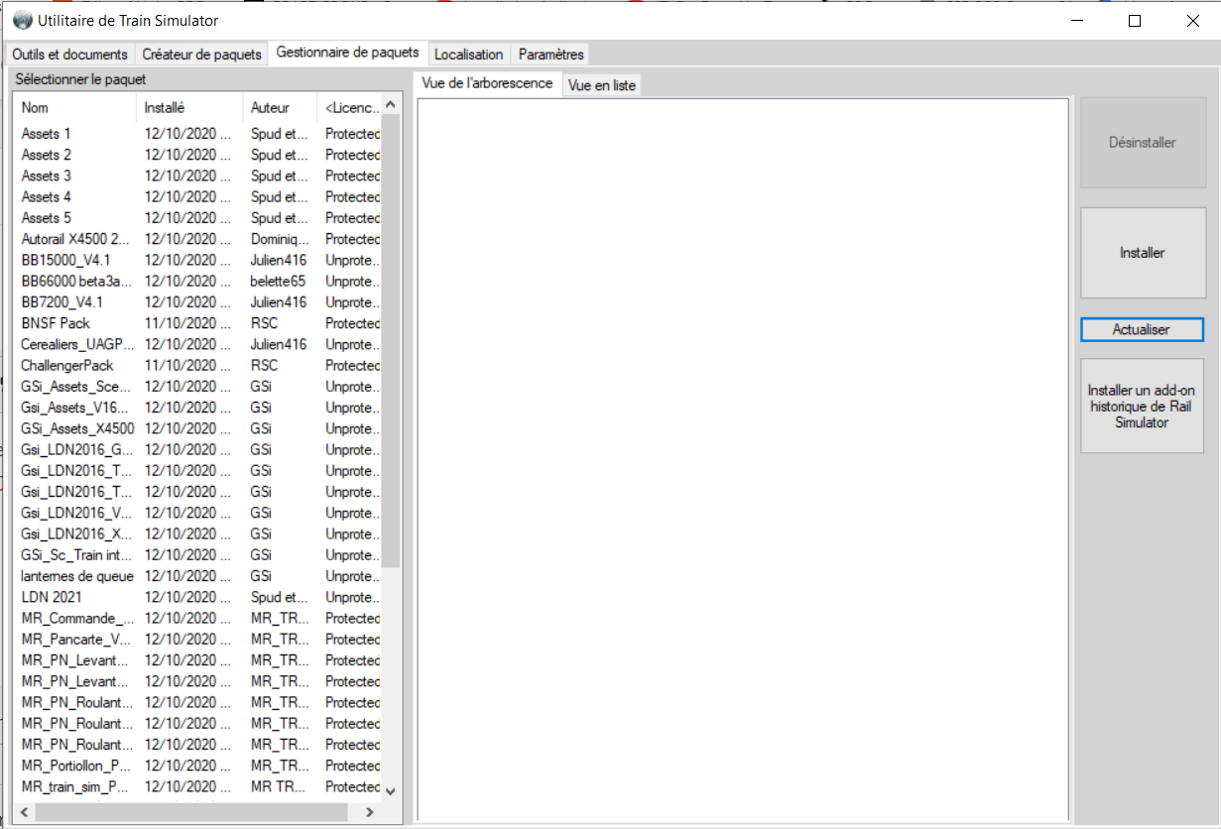Click the Actualiser button

[1142, 330]
